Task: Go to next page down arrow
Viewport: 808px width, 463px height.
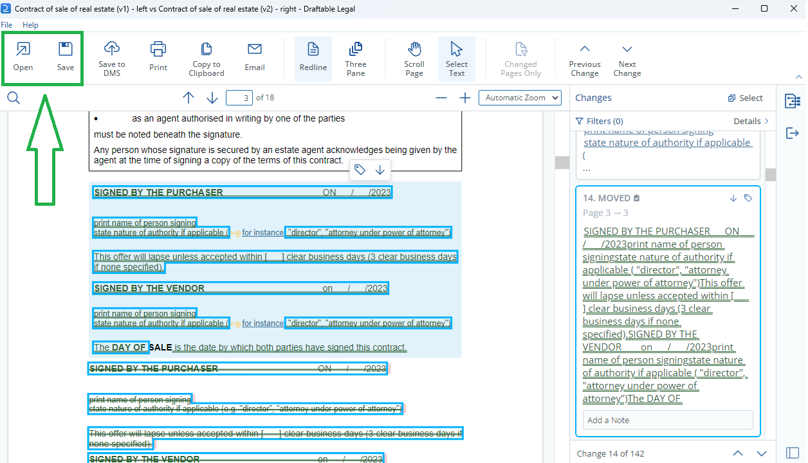Action: [x=212, y=98]
